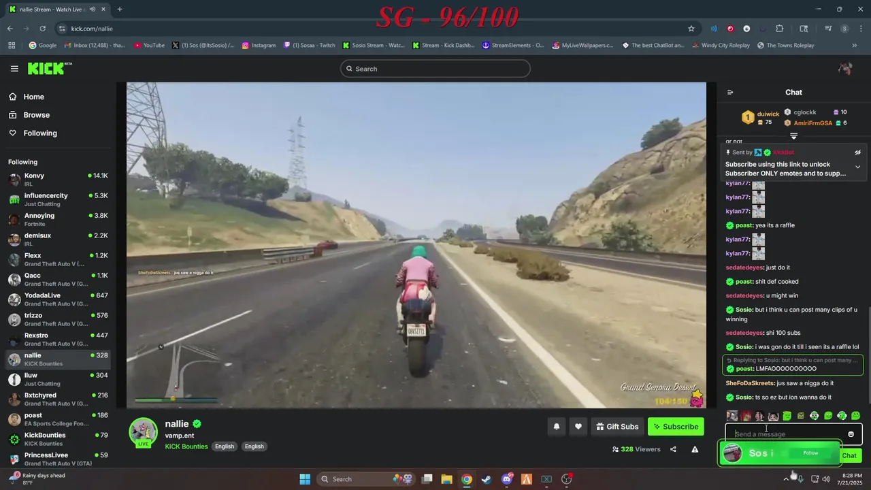Click the green Chat send button
871x490 pixels.
[x=849, y=455]
